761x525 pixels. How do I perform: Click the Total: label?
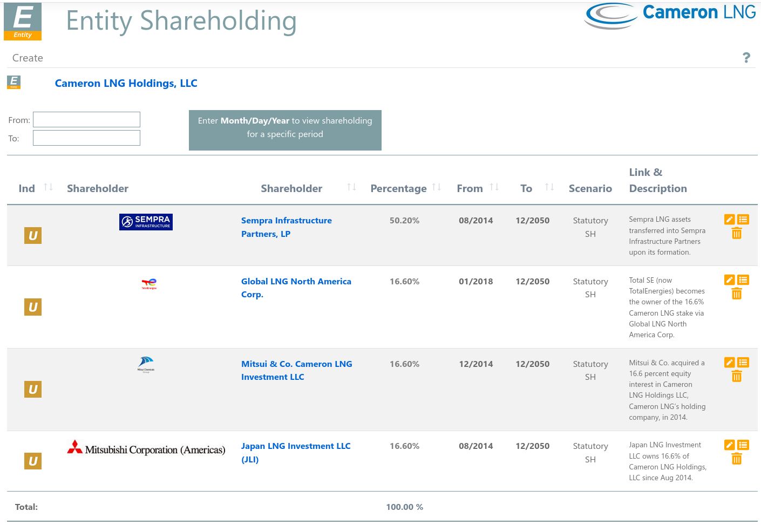[x=26, y=507]
